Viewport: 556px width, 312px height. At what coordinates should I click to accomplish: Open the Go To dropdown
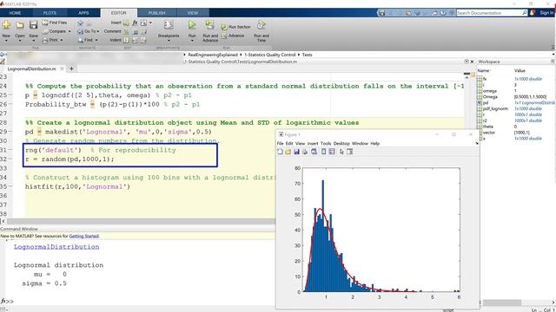pyautogui.click(x=89, y=31)
